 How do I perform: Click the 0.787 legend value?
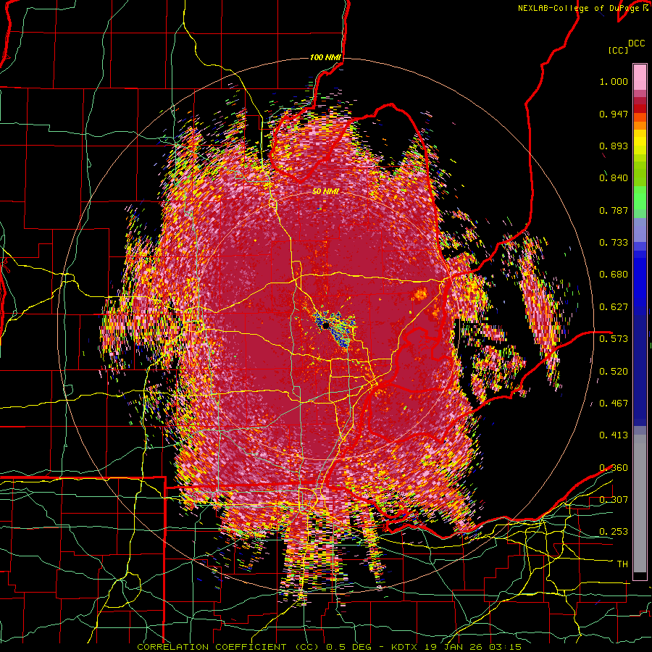click(x=614, y=210)
